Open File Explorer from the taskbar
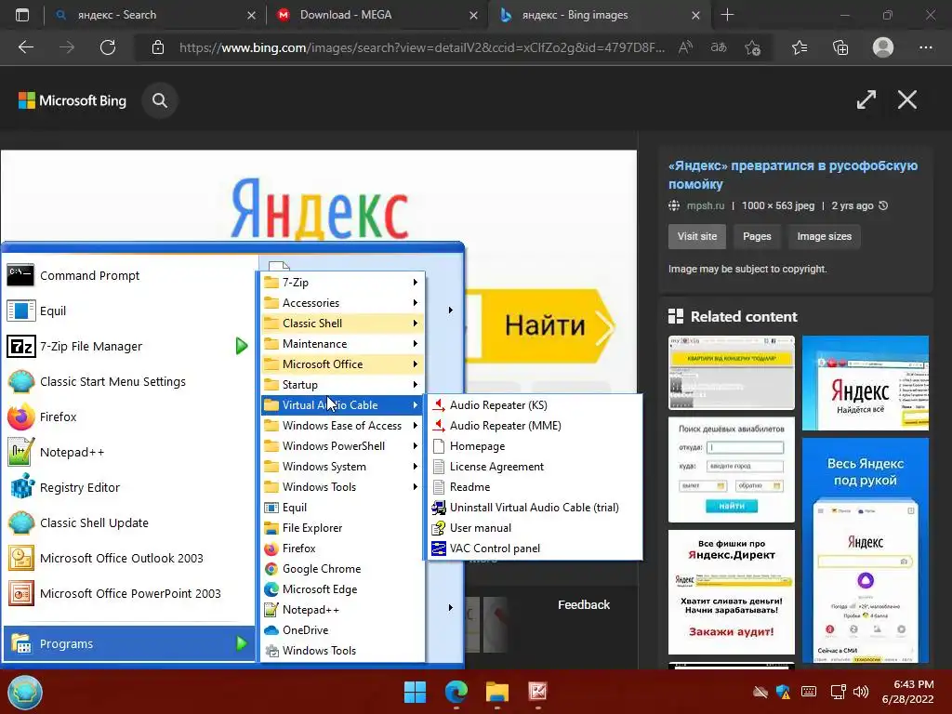The height and width of the screenshot is (714, 952). (x=496, y=692)
